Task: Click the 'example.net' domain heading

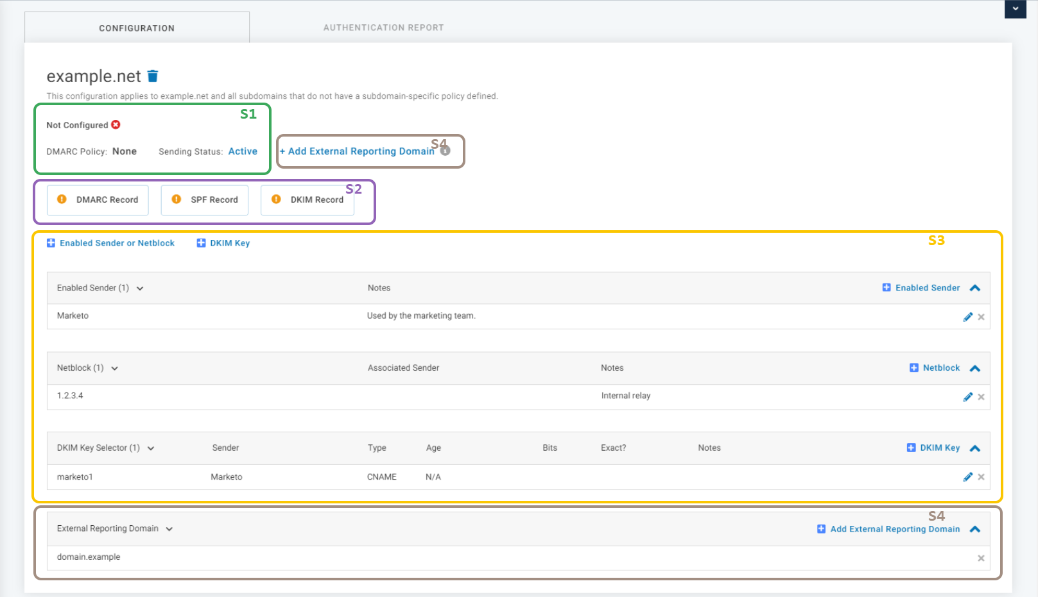Action: pyautogui.click(x=94, y=76)
